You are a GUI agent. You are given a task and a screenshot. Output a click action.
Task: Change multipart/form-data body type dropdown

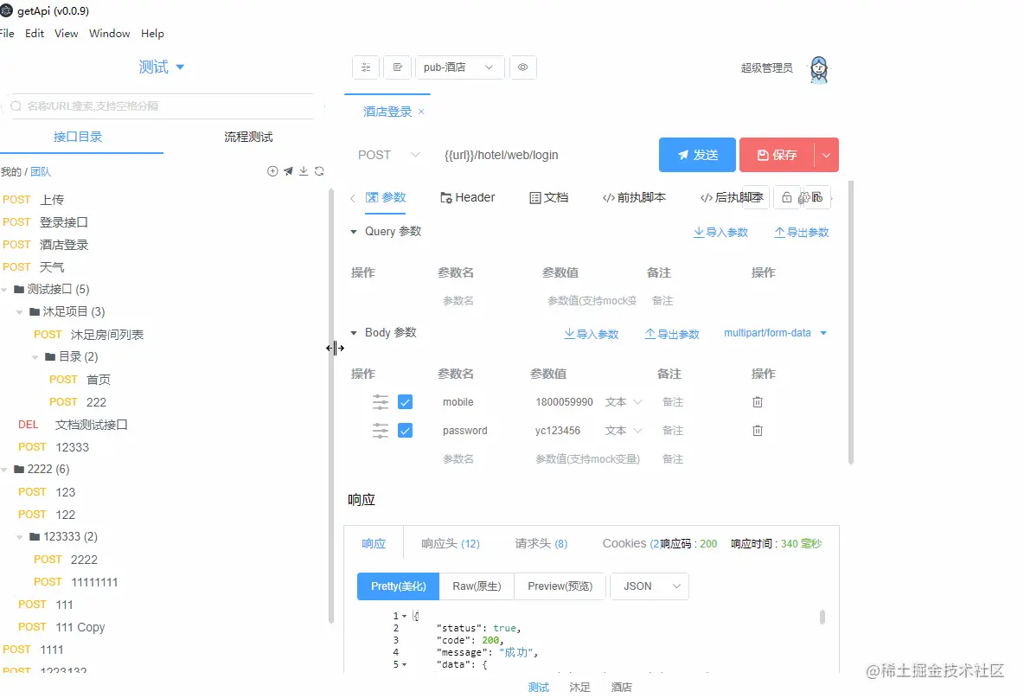[x=775, y=333]
